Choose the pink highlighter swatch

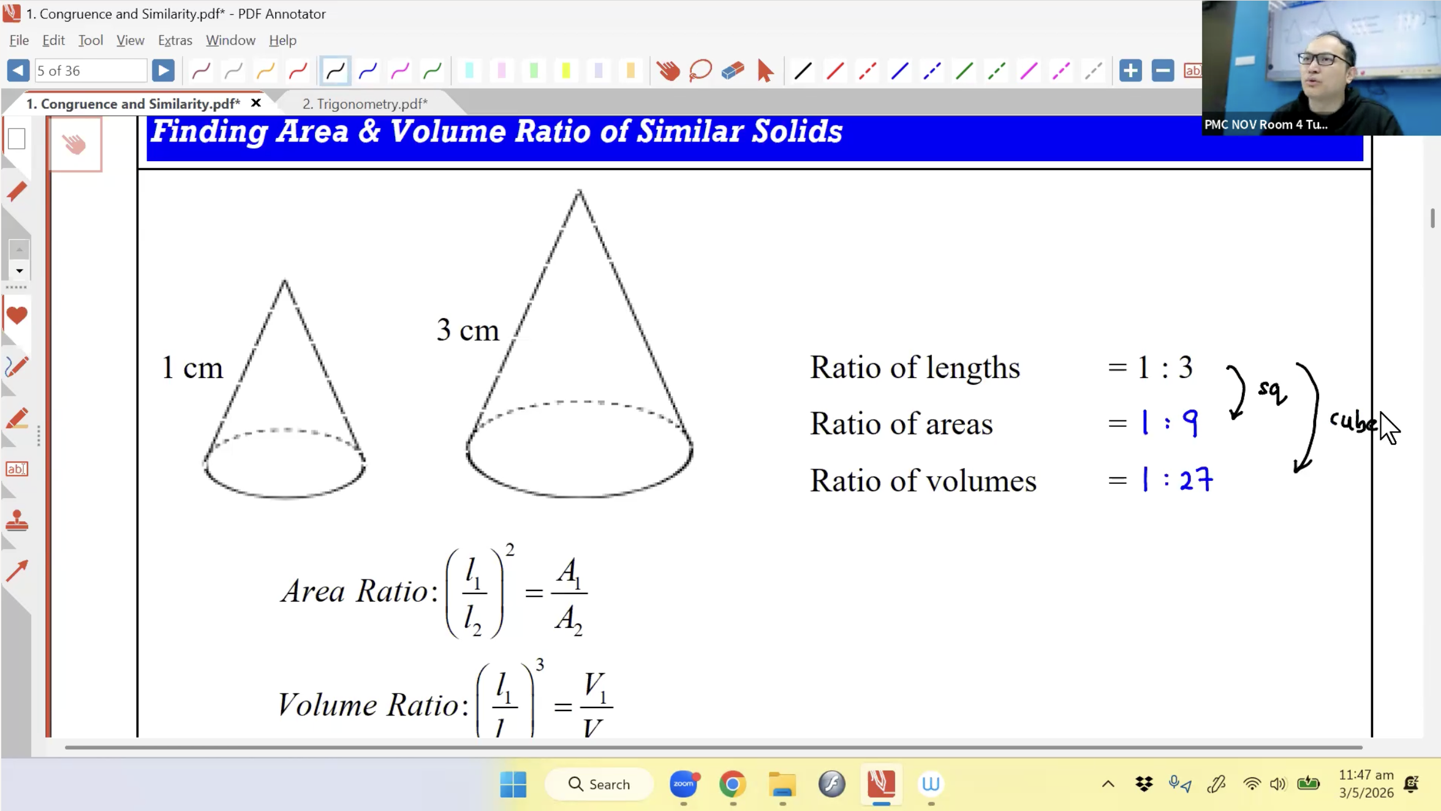click(502, 71)
